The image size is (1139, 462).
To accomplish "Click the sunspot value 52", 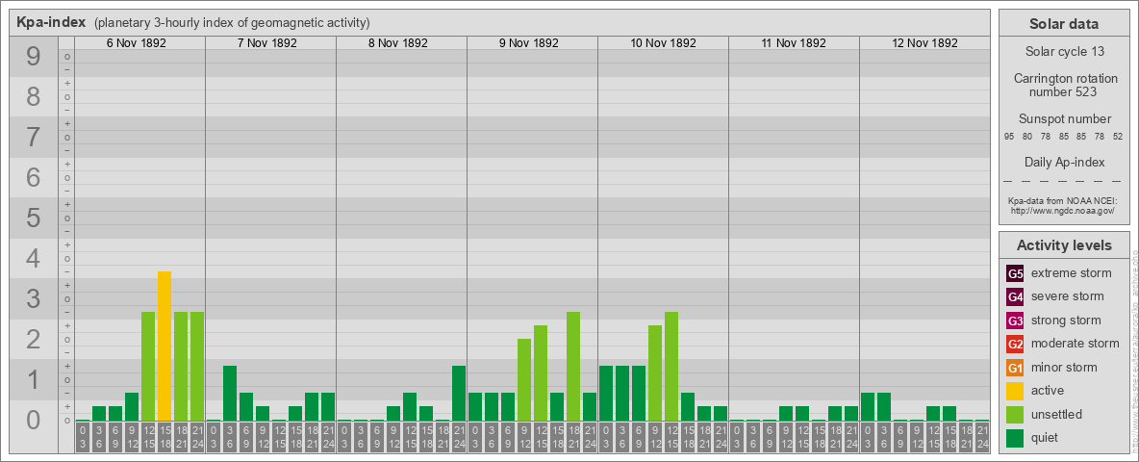I will 1117,137.
